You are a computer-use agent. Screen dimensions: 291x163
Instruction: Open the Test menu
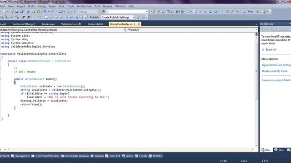click(97, 6)
